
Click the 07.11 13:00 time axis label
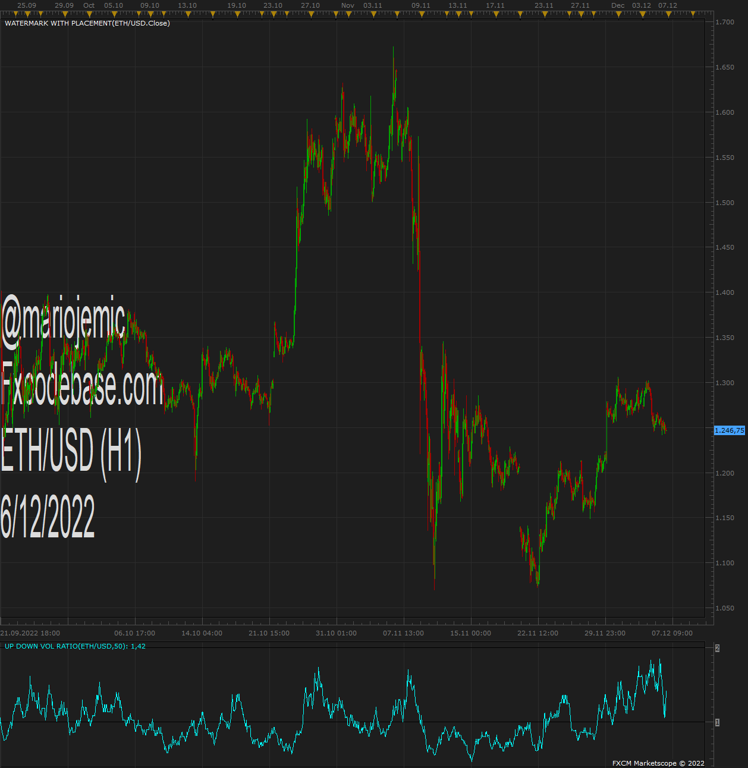tap(404, 633)
